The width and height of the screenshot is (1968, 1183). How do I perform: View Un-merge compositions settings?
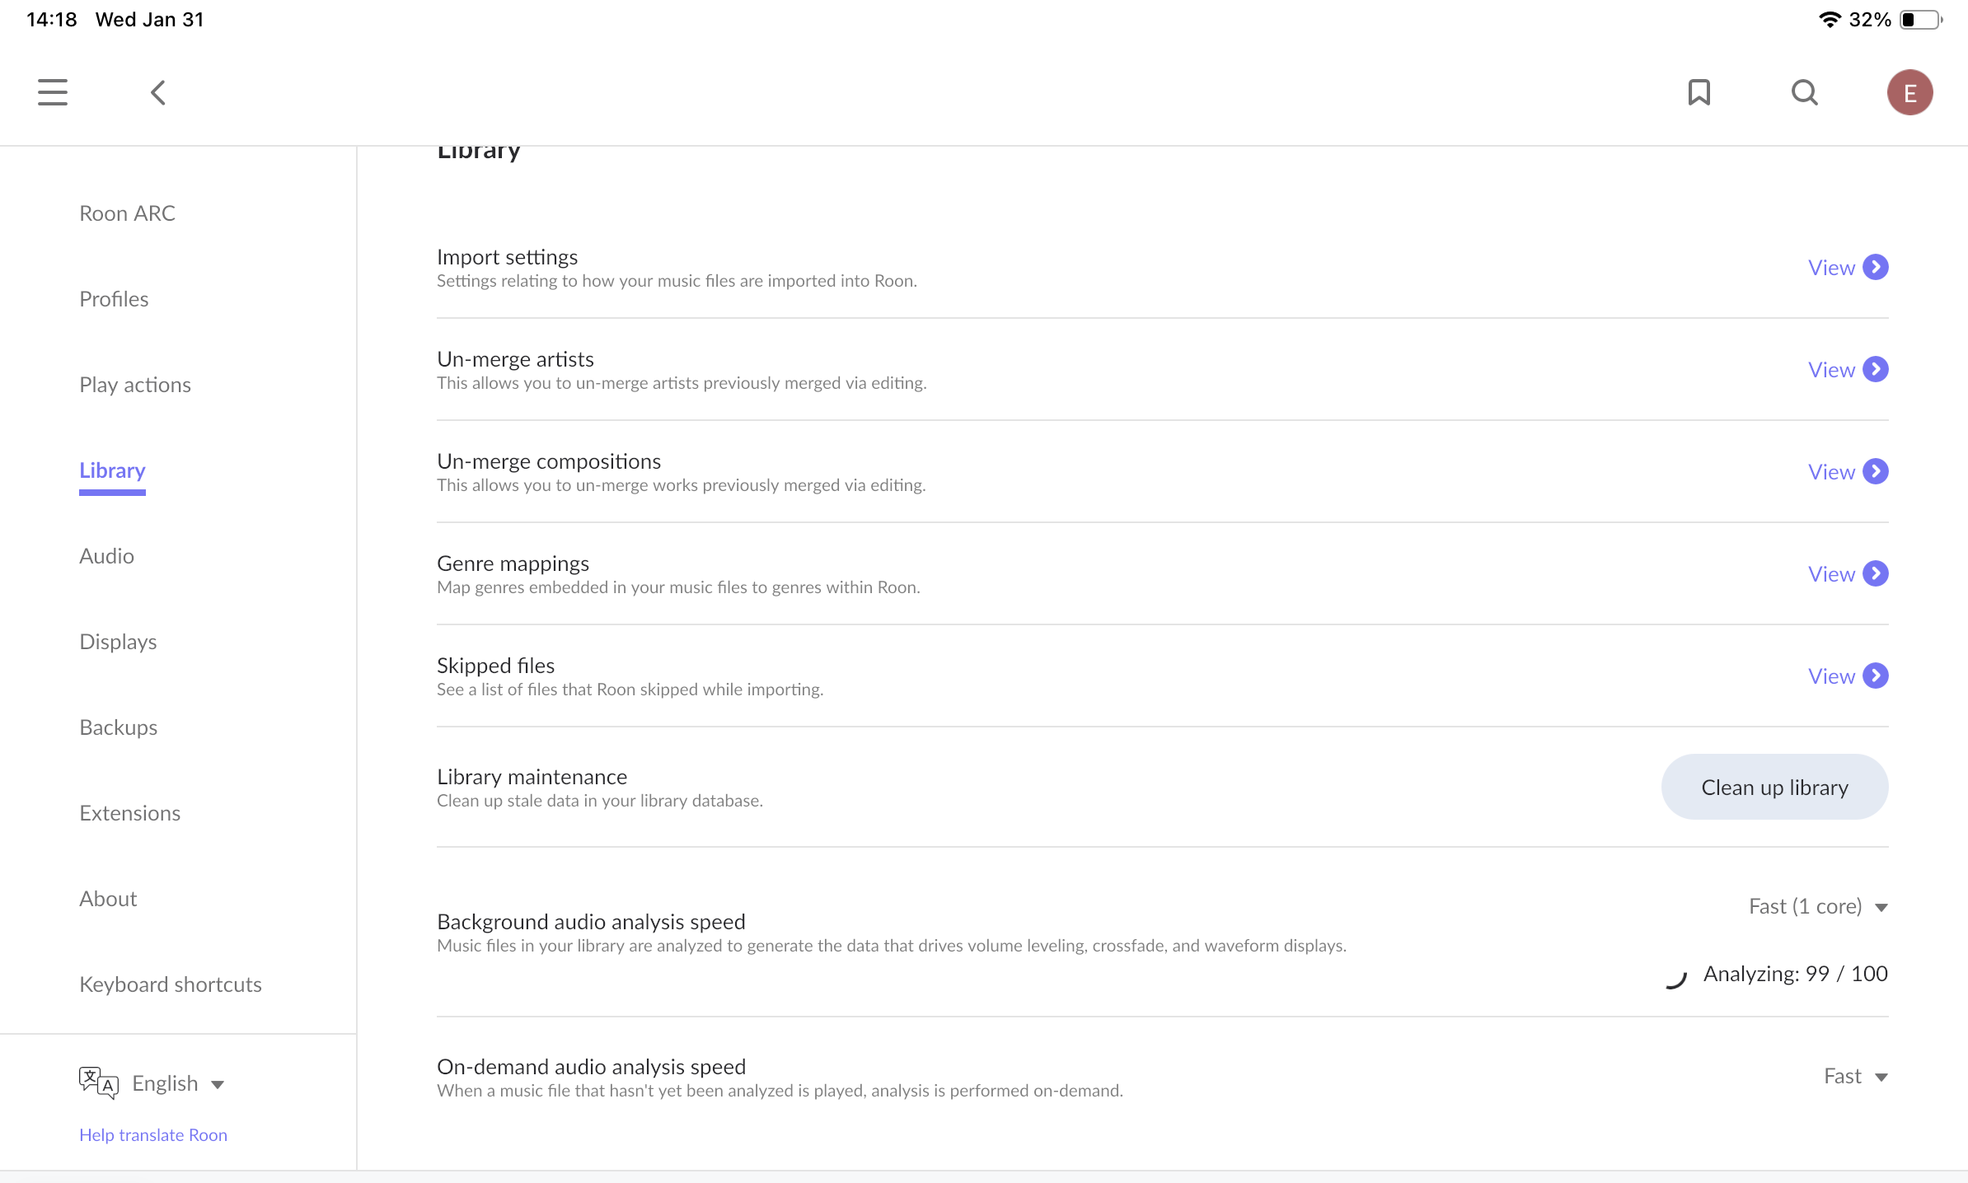pos(1847,471)
